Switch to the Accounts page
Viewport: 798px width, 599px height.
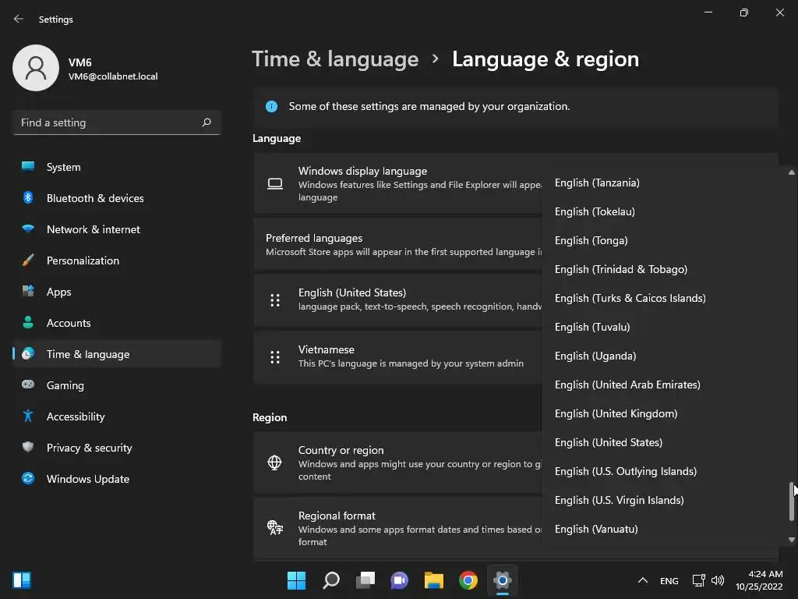point(117,323)
